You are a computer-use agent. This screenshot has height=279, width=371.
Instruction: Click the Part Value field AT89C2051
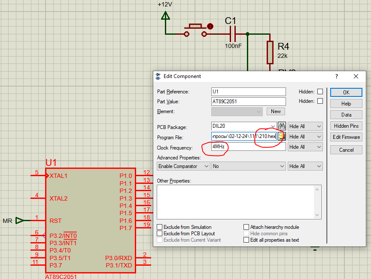[x=249, y=102]
